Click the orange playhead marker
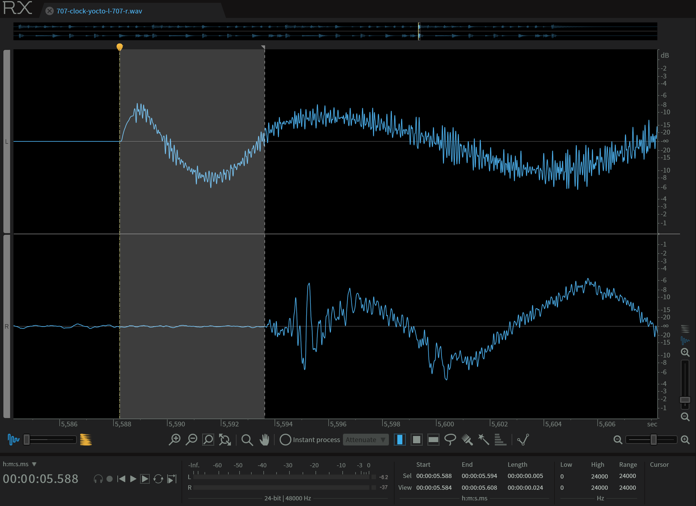Screen dimensions: 696x506 click(120, 47)
